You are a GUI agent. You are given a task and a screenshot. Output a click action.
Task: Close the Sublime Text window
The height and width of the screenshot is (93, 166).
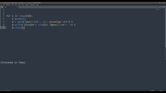[x=164, y=3]
